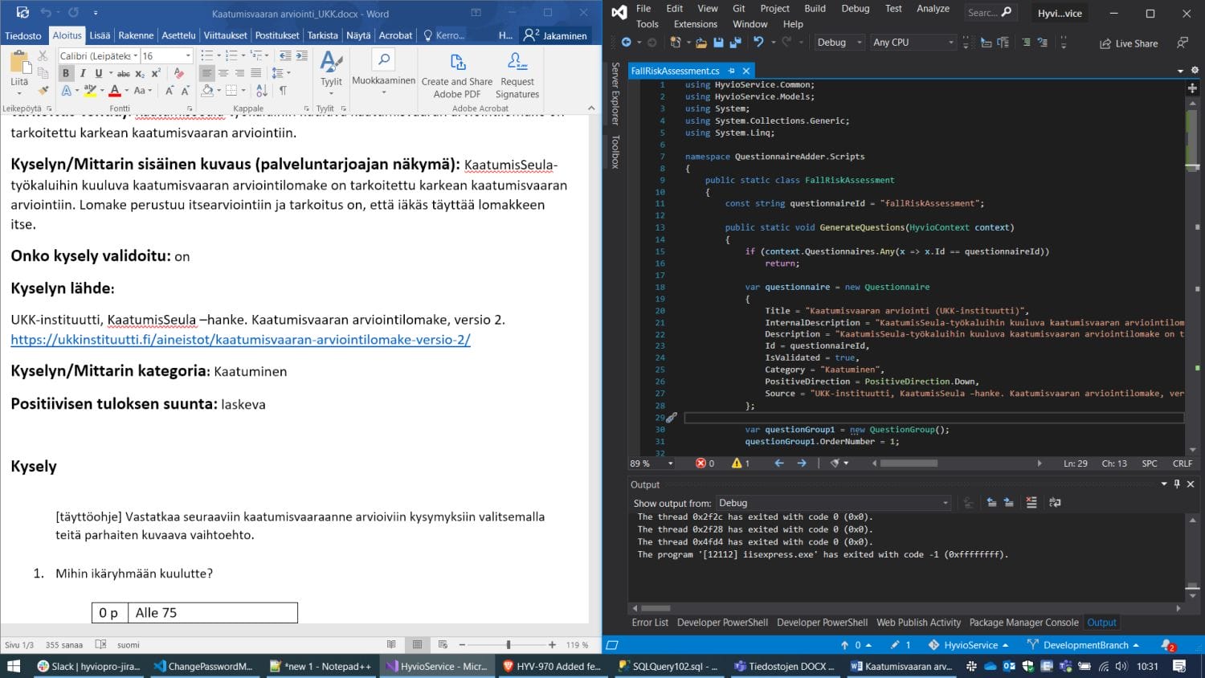The height and width of the screenshot is (678, 1205).
Task: Increase font size with grow font icon
Action: 169,91
